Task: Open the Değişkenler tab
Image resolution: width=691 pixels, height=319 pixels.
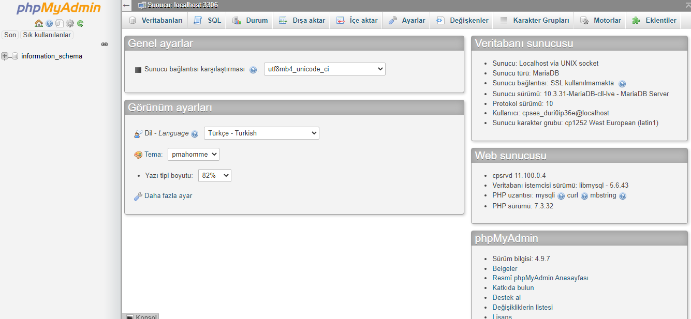Action: (462, 20)
